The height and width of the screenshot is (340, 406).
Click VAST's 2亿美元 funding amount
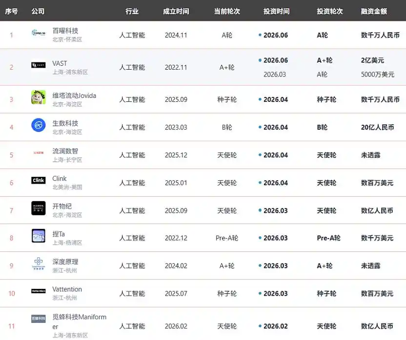point(373,60)
